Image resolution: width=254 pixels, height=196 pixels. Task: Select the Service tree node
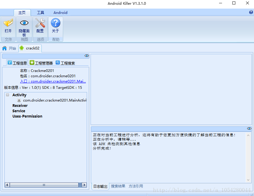(19, 111)
